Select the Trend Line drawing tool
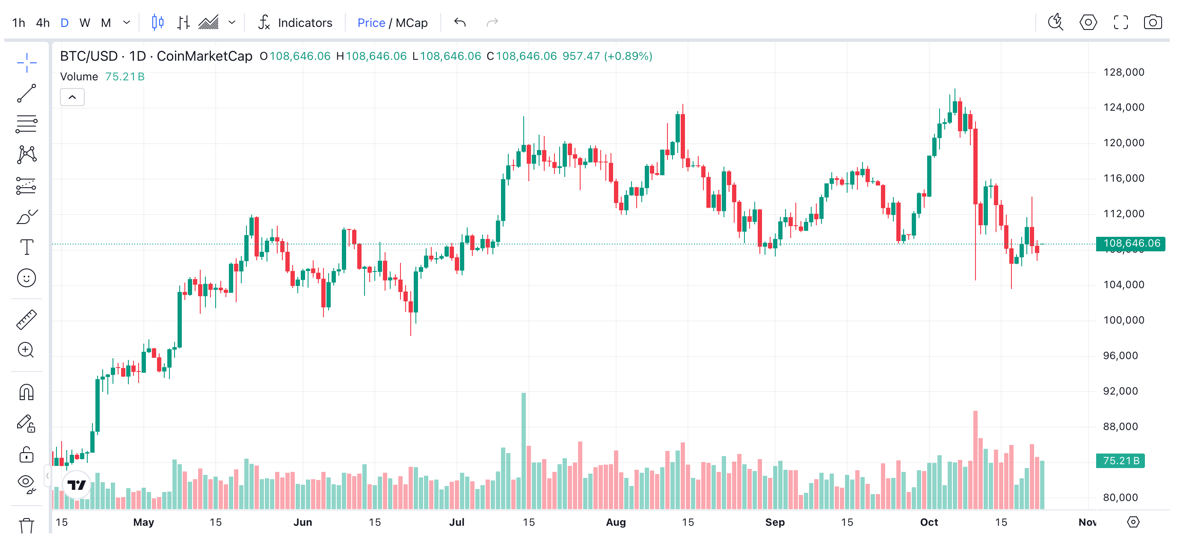Viewport: 1180px width, 542px height. click(x=27, y=94)
